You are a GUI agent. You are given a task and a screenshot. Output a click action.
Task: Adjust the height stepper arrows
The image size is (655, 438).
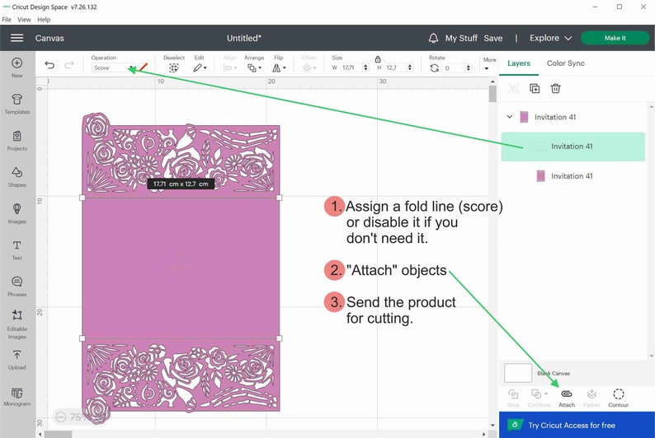[x=410, y=68]
